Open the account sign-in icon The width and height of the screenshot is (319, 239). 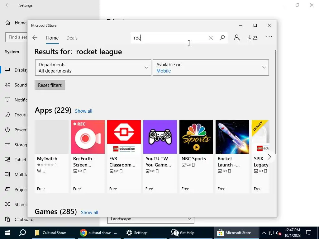pyautogui.click(x=237, y=38)
